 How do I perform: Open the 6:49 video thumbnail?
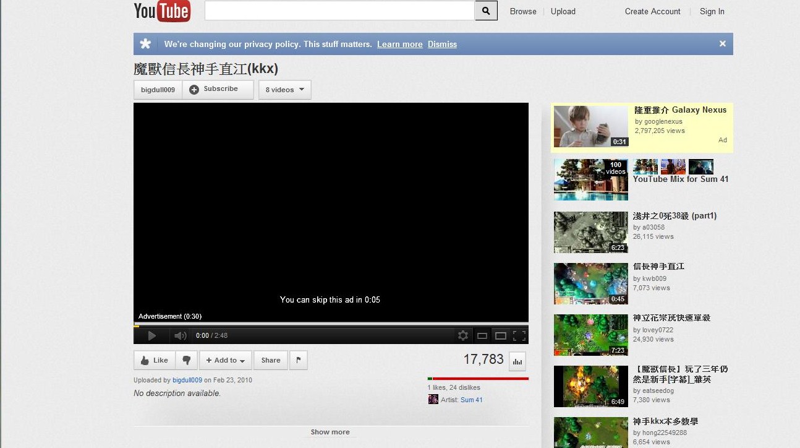[590, 386]
